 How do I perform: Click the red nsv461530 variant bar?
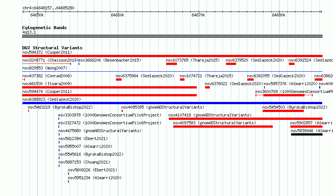tap(109, 87)
